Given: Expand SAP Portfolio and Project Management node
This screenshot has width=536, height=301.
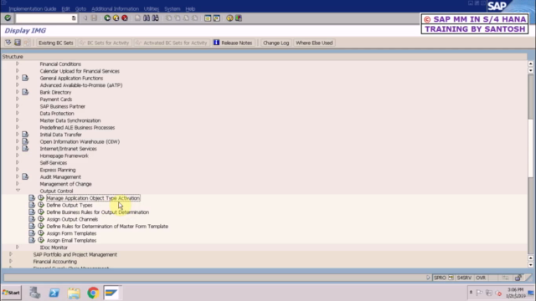Looking at the screenshot, I should (11, 254).
